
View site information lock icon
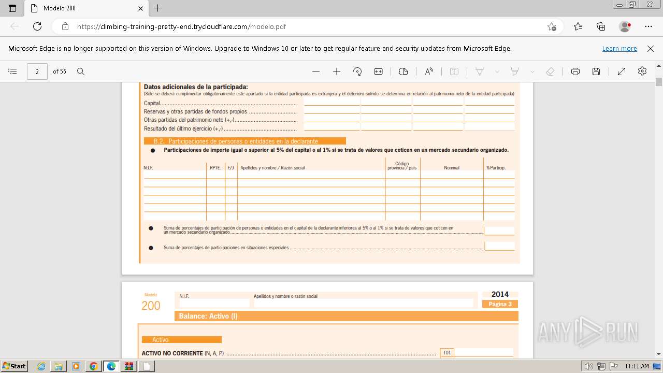click(x=65, y=26)
